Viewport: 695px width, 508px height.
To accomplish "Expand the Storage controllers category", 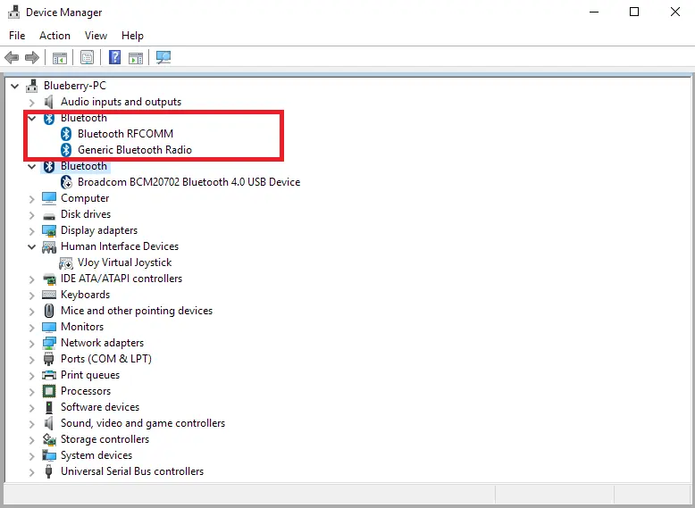I will tap(31, 440).
